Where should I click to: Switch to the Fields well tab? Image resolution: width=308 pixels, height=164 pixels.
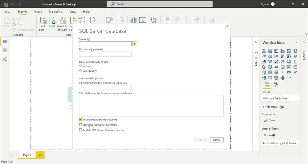pos(267,85)
